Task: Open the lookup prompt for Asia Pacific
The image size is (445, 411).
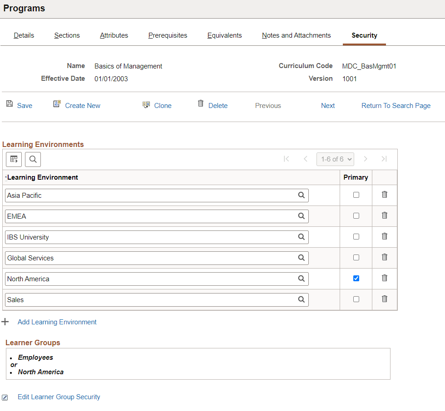Action: pos(301,195)
